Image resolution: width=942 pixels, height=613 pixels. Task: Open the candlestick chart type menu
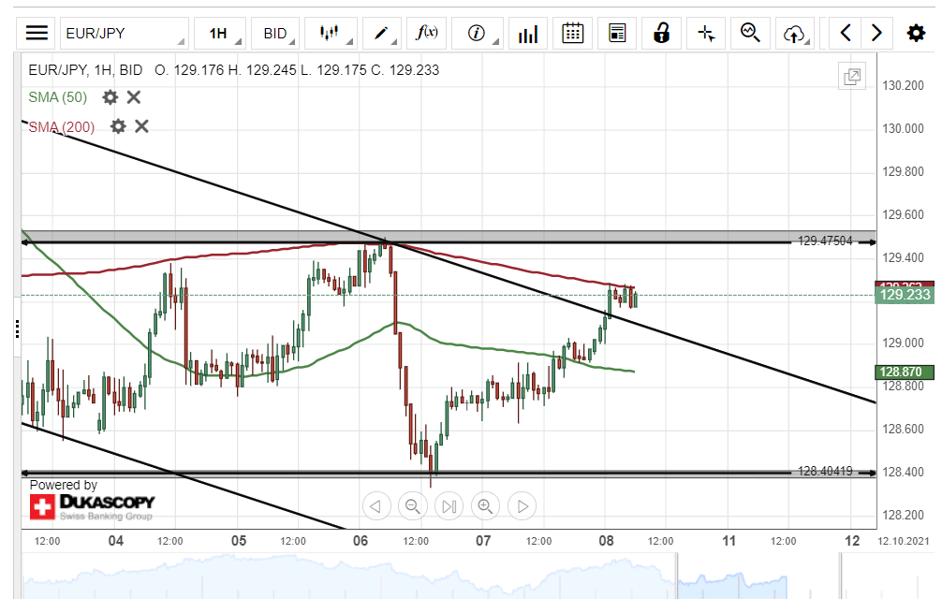pos(331,33)
